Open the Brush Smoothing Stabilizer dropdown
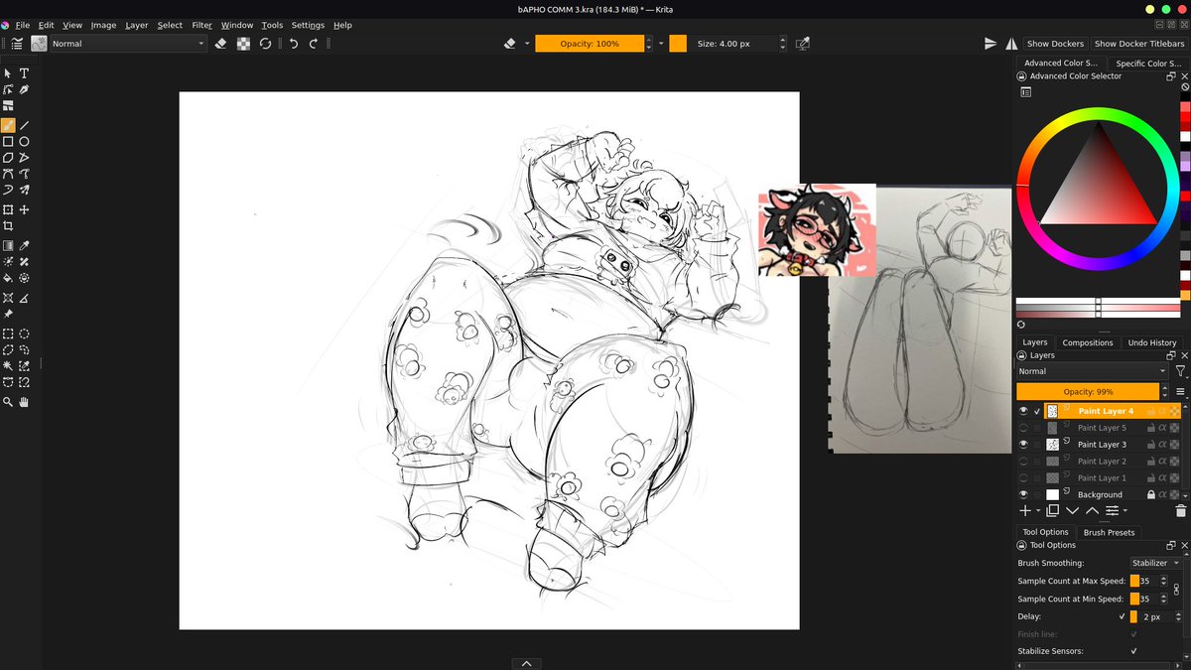This screenshot has width=1191, height=670. click(1156, 563)
